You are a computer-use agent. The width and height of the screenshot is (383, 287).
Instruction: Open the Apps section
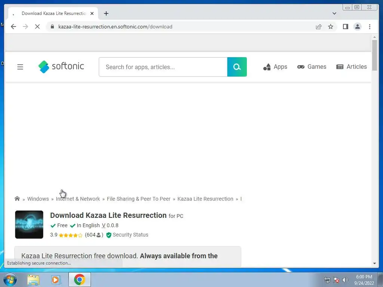(x=275, y=67)
